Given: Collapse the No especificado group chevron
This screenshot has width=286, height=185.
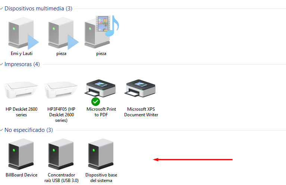Looking at the screenshot, I should coord(1,130).
